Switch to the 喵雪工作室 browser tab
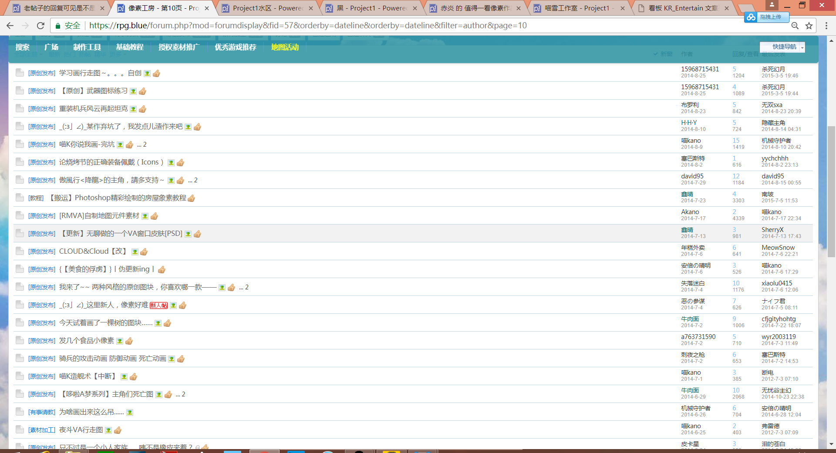This screenshot has height=453, width=836. click(579, 8)
